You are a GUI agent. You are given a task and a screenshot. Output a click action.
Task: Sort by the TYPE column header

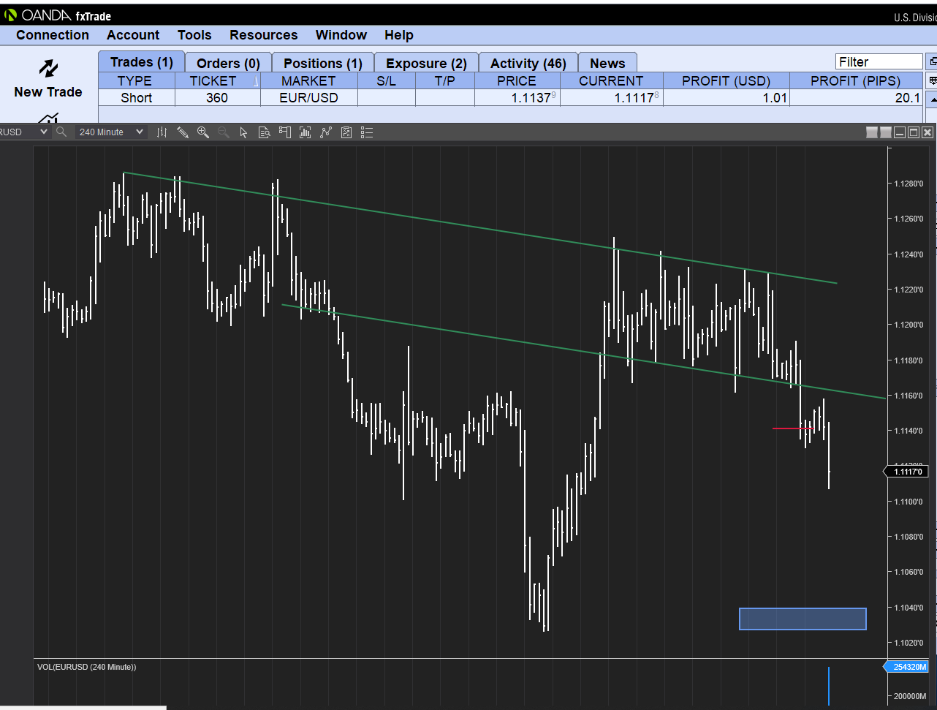136,80
